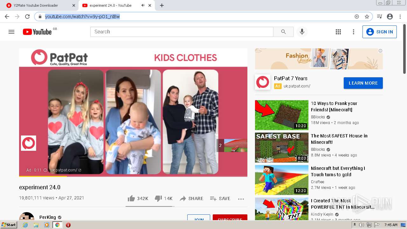
Task: Click the JOIN button
Action: 199,218
